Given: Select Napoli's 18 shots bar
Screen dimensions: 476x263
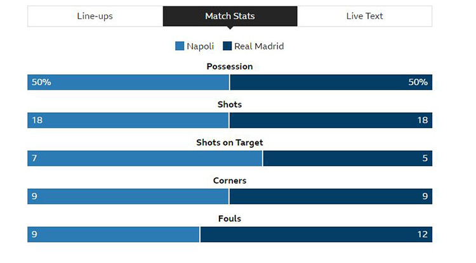Looking at the screenshot, I should click(128, 120).
